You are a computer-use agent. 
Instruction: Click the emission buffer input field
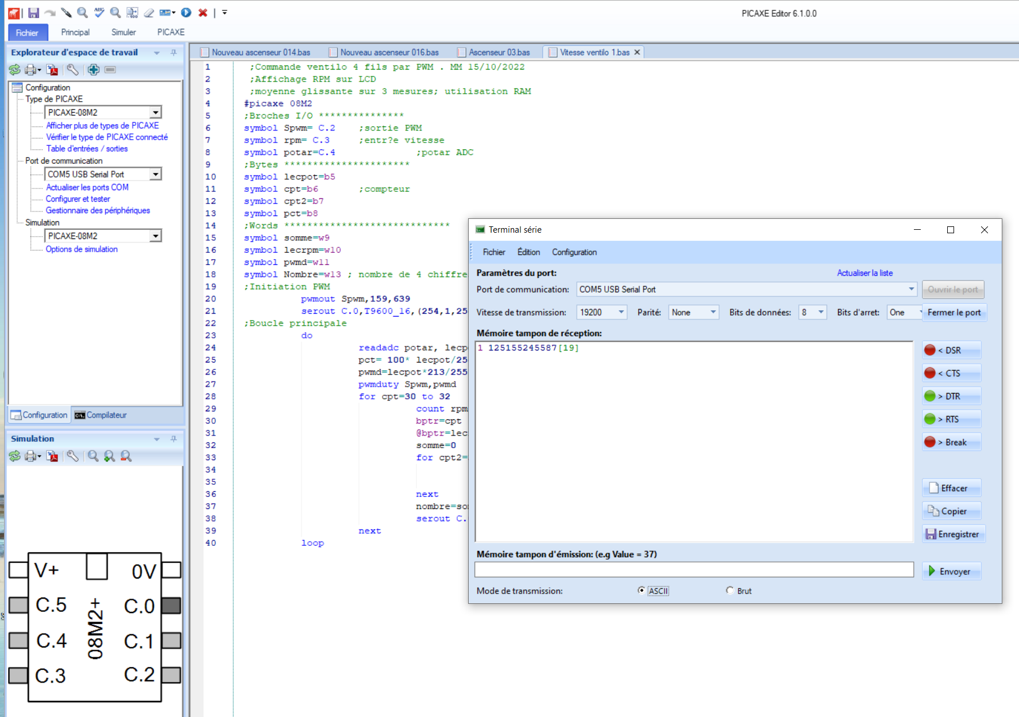(694, 570)
